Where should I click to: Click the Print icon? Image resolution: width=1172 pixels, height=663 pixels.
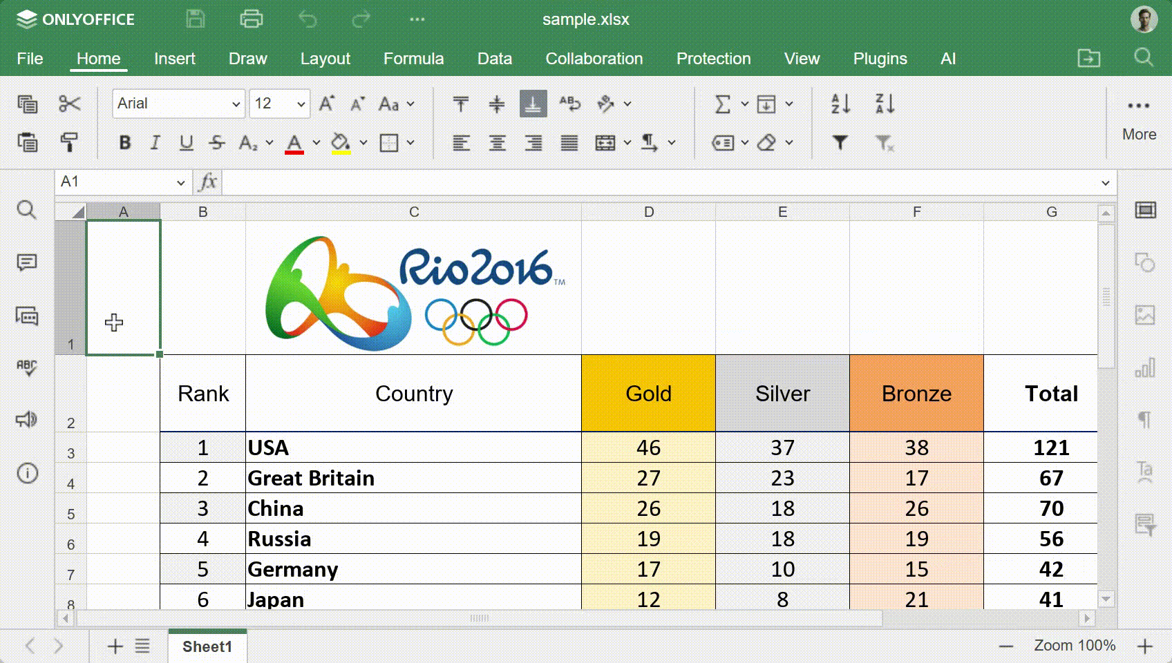point(251,19)
